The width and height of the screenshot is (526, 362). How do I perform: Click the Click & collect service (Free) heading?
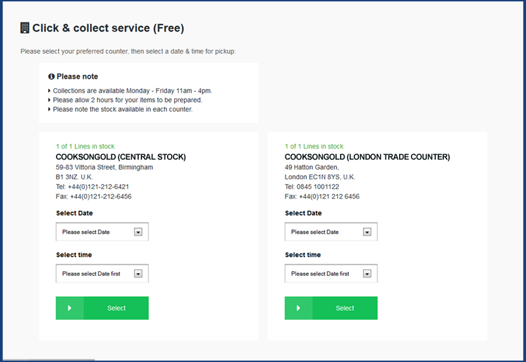tap(108, 28)
